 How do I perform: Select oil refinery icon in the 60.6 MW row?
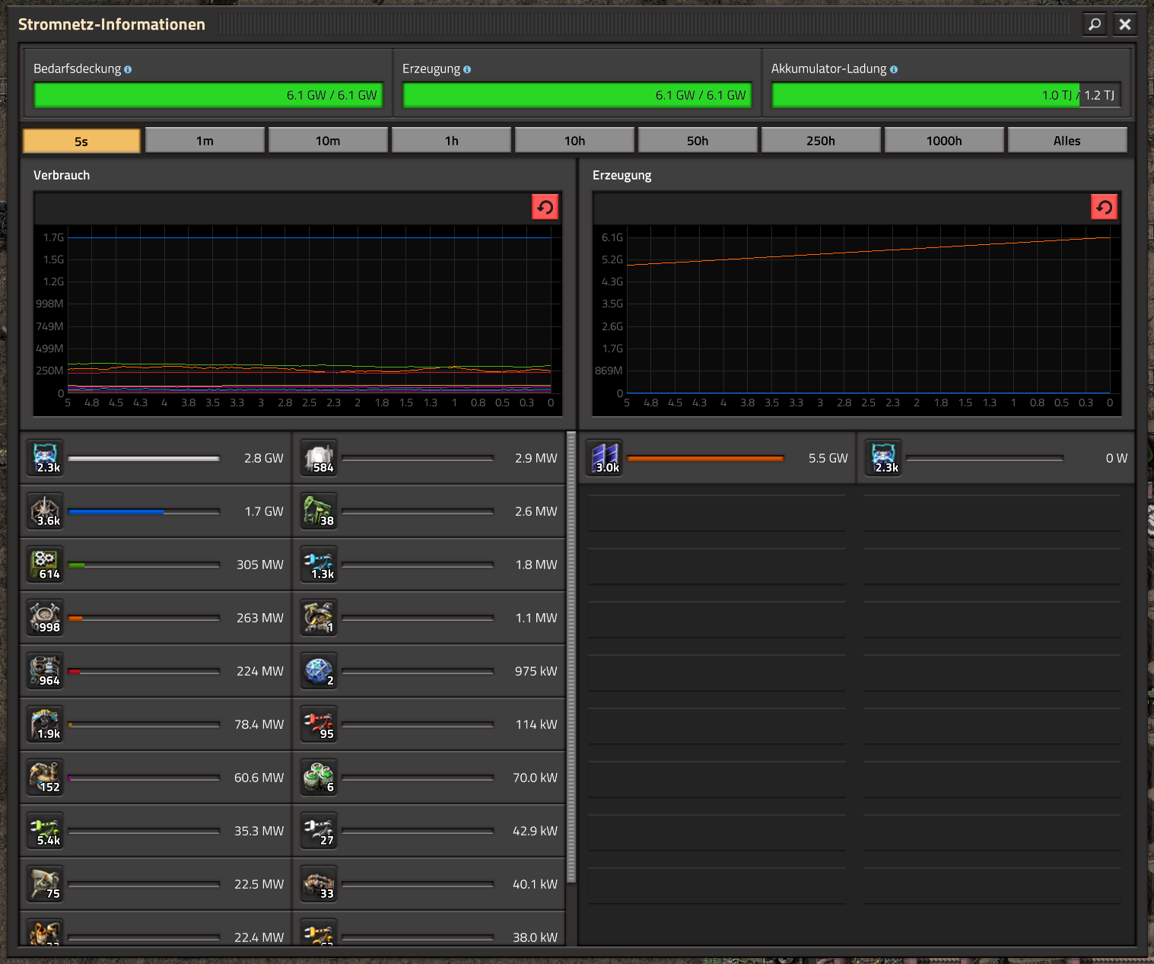click(x=46, y=778)
